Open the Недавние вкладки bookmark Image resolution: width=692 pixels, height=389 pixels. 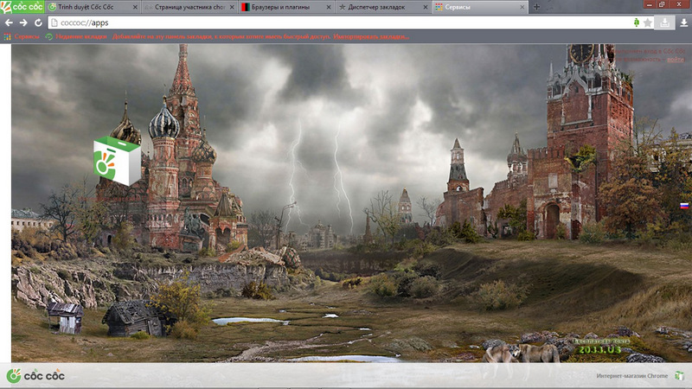coord(80,36)
